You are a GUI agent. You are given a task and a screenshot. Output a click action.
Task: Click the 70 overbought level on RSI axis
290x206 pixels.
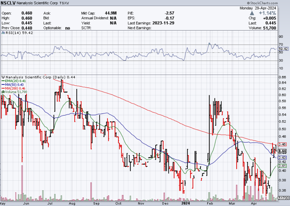pos(281,44)
